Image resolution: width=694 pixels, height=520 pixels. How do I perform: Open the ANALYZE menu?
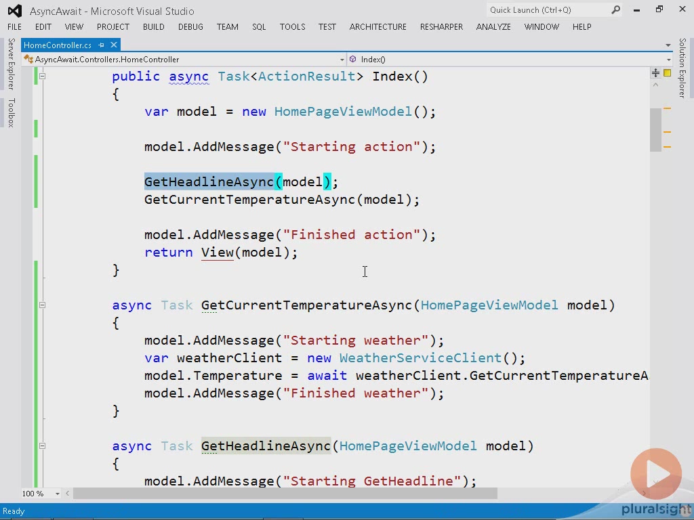coord(493,27)
